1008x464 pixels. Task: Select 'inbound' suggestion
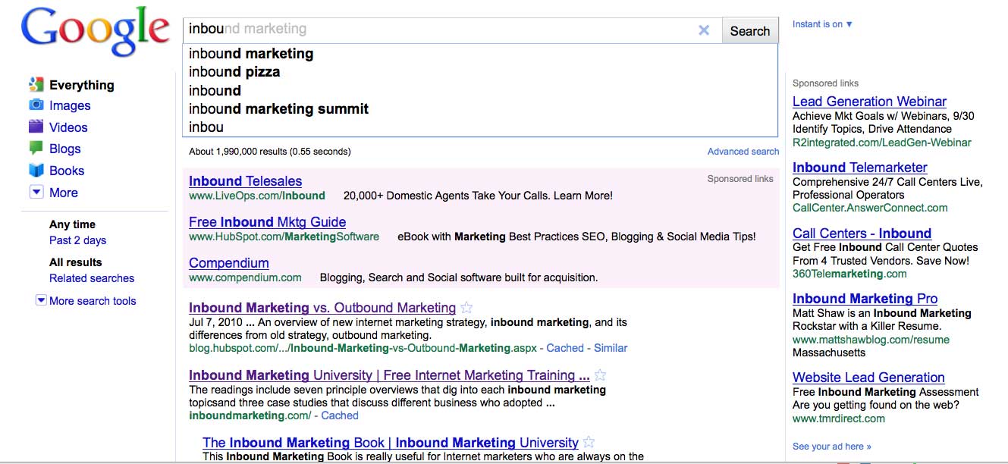pyautogui.click(x=480, y=90)
